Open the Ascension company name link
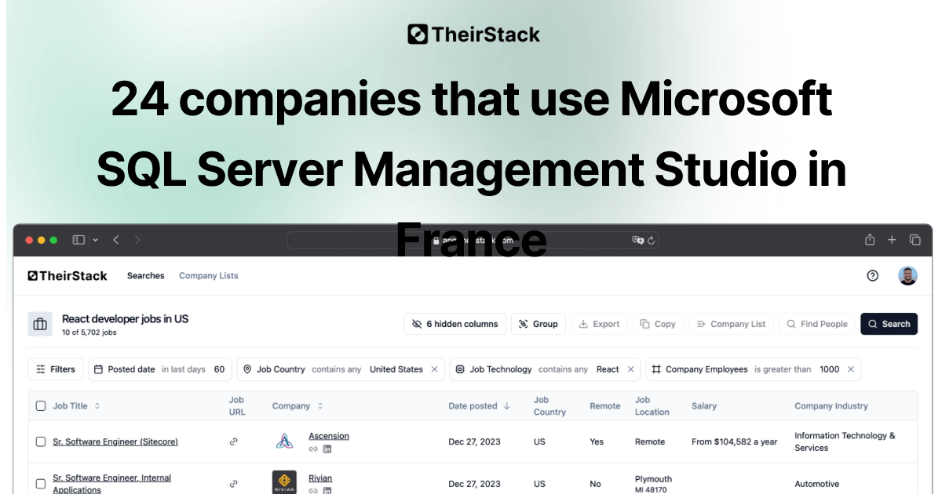This screenshot has width=942, height=494. pos(329,436)
